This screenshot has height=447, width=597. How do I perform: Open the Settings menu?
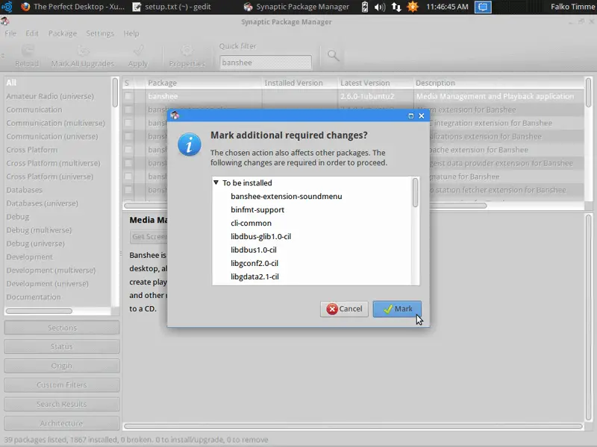coord(100,34)
